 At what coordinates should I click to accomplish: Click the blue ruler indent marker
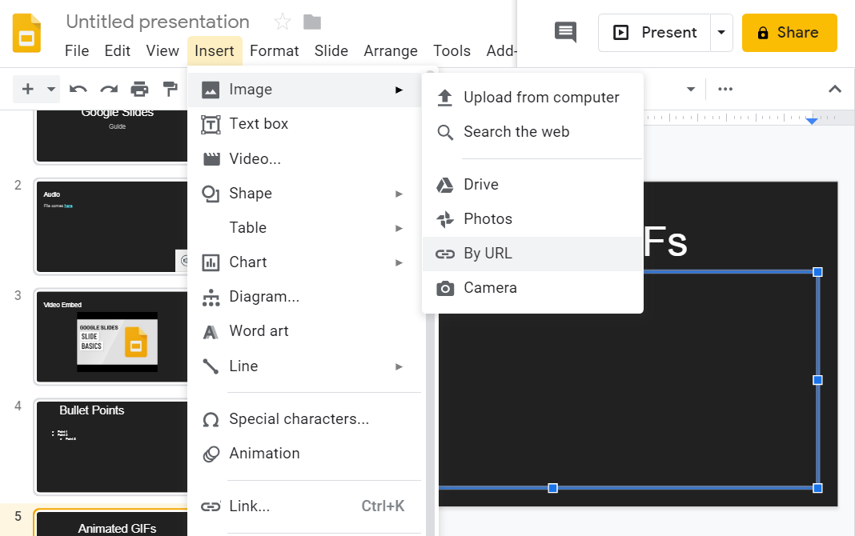pyautogui.click(x=812, y=120)
